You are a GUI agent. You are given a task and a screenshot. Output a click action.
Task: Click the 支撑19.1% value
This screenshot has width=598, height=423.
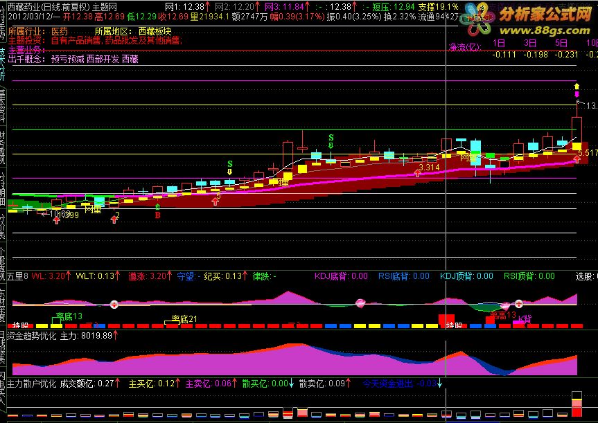click(438, 6)
